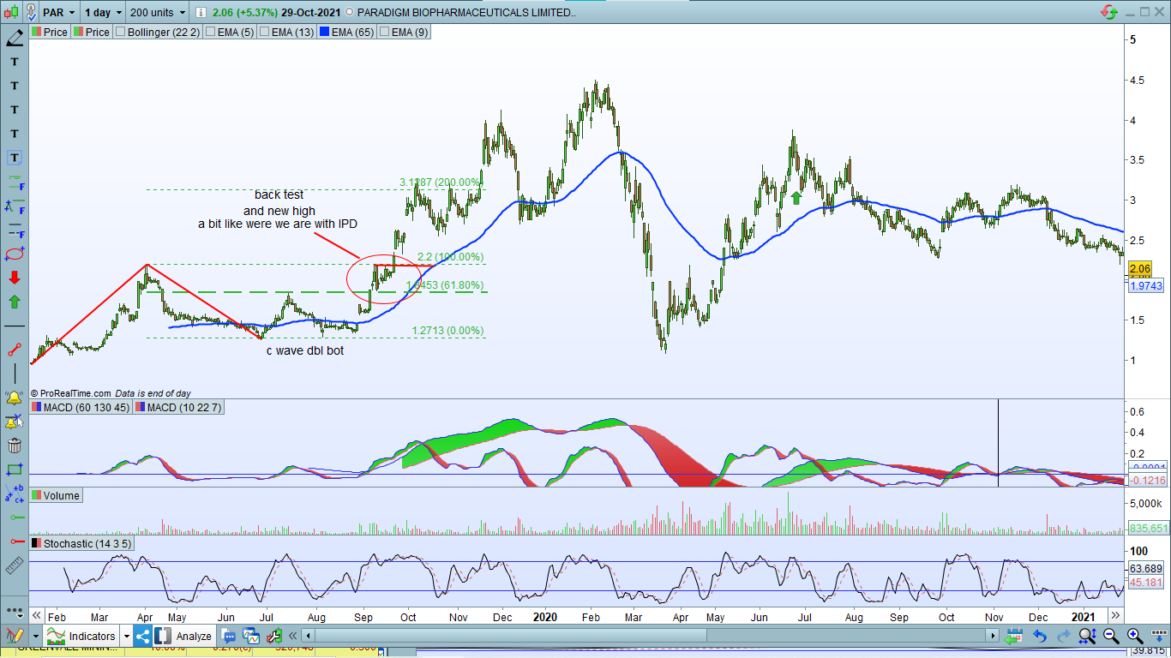Select the ruler measuring tool

[15, 565]
